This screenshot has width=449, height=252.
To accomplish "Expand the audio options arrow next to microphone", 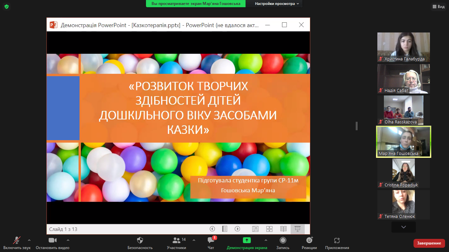I will pos(29,240).
